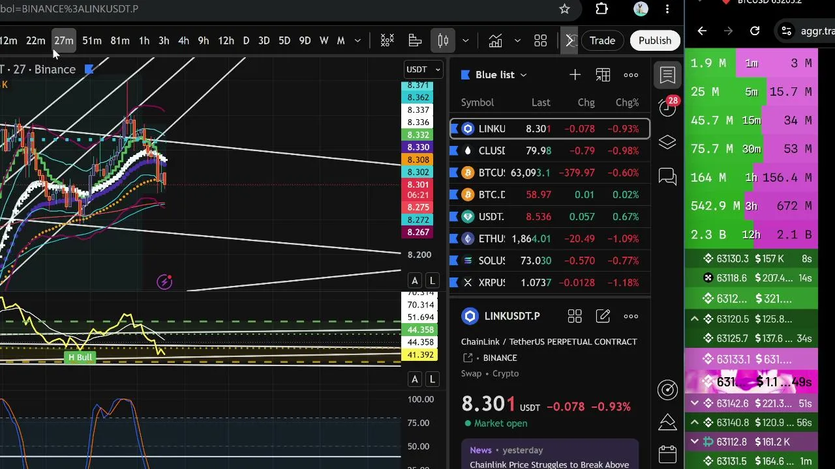
Task: Expand the indicators favorites dropdown arrow
Action: pyautogui.click(x=517, y=41)
